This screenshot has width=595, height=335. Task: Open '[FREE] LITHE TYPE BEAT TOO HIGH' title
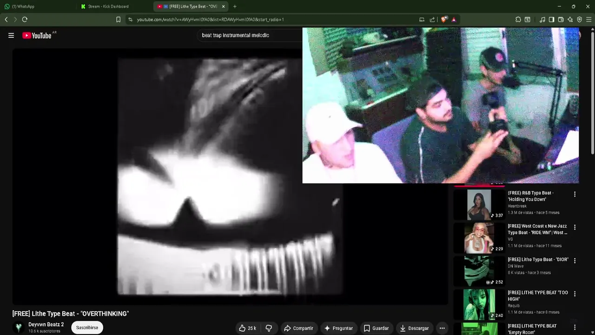pyautogui.click(x=538, y=296)
